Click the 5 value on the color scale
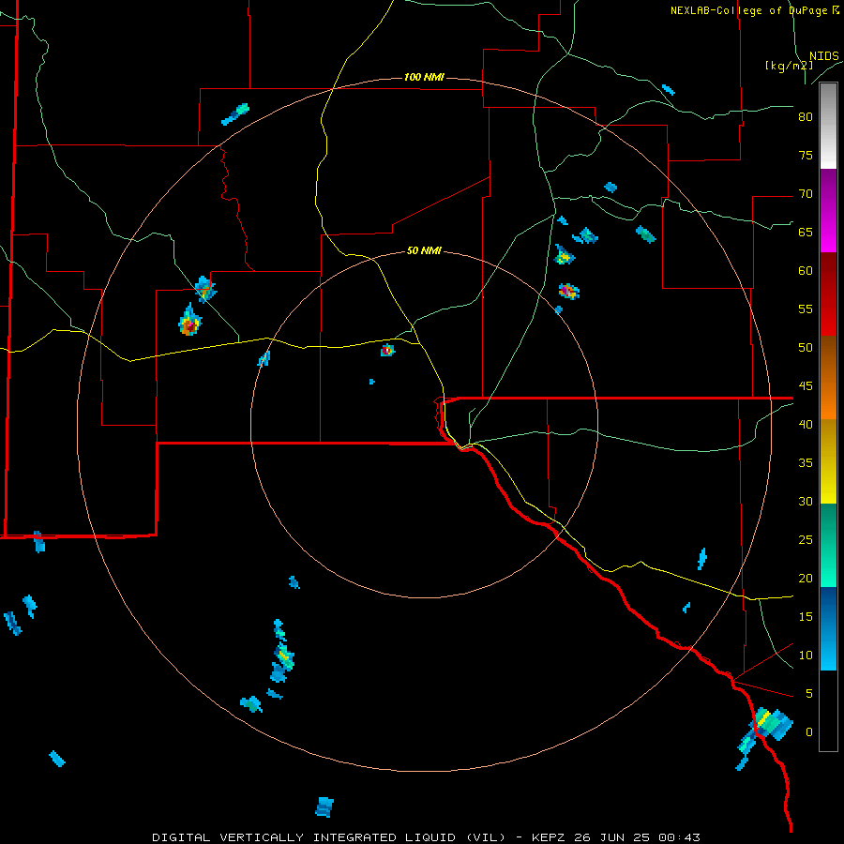The image size is (844, 844). click(x=809, y=693)
